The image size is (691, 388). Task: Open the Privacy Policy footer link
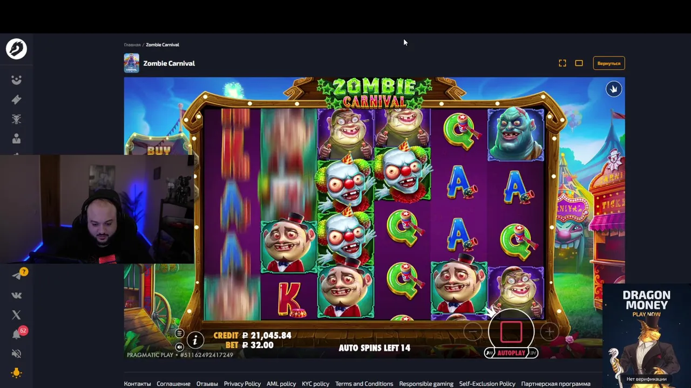(242, 384)
